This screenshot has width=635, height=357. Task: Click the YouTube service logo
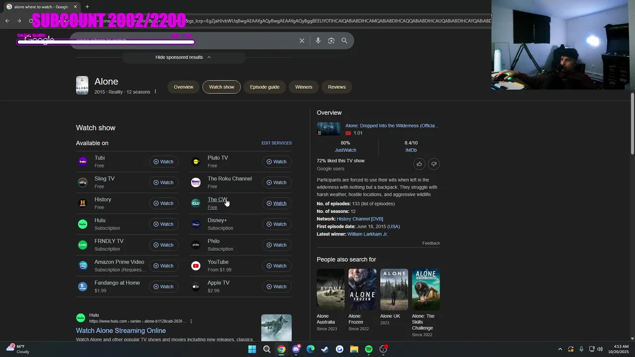[x=196, y=266]
